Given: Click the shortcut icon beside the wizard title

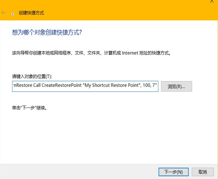Looking at the screenshot, I should pyautogui.click(x=13, y=14).
